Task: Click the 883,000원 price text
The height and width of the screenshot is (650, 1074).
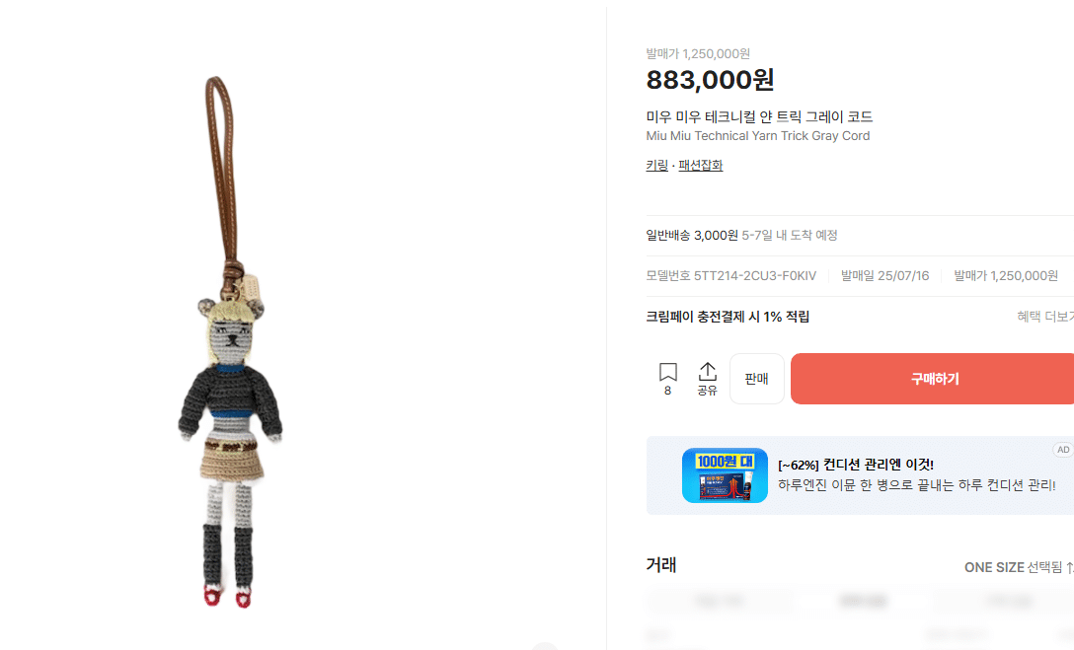Action: pos(711,79)
